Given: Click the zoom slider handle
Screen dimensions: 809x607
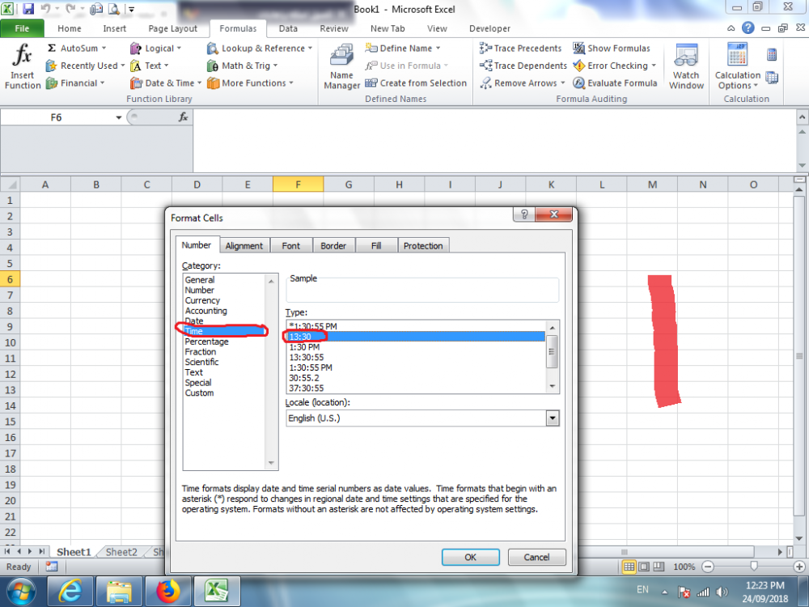Looking at the screenshot, I should pos(754,567).
